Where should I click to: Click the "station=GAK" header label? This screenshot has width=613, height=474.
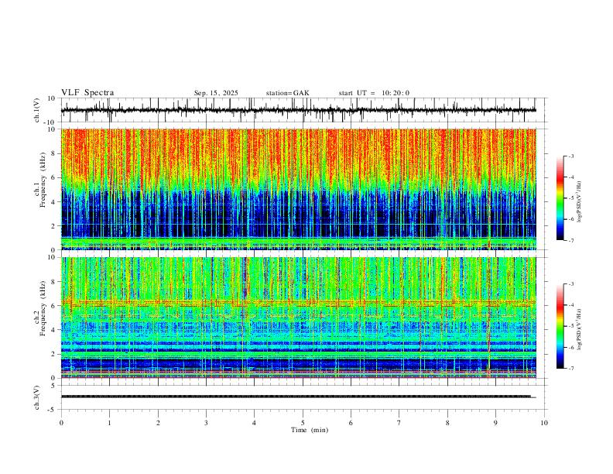click(x=287, y=93)
